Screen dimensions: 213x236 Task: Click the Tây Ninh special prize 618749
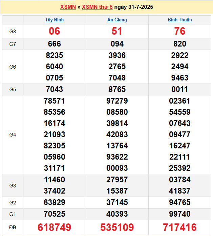54,227
